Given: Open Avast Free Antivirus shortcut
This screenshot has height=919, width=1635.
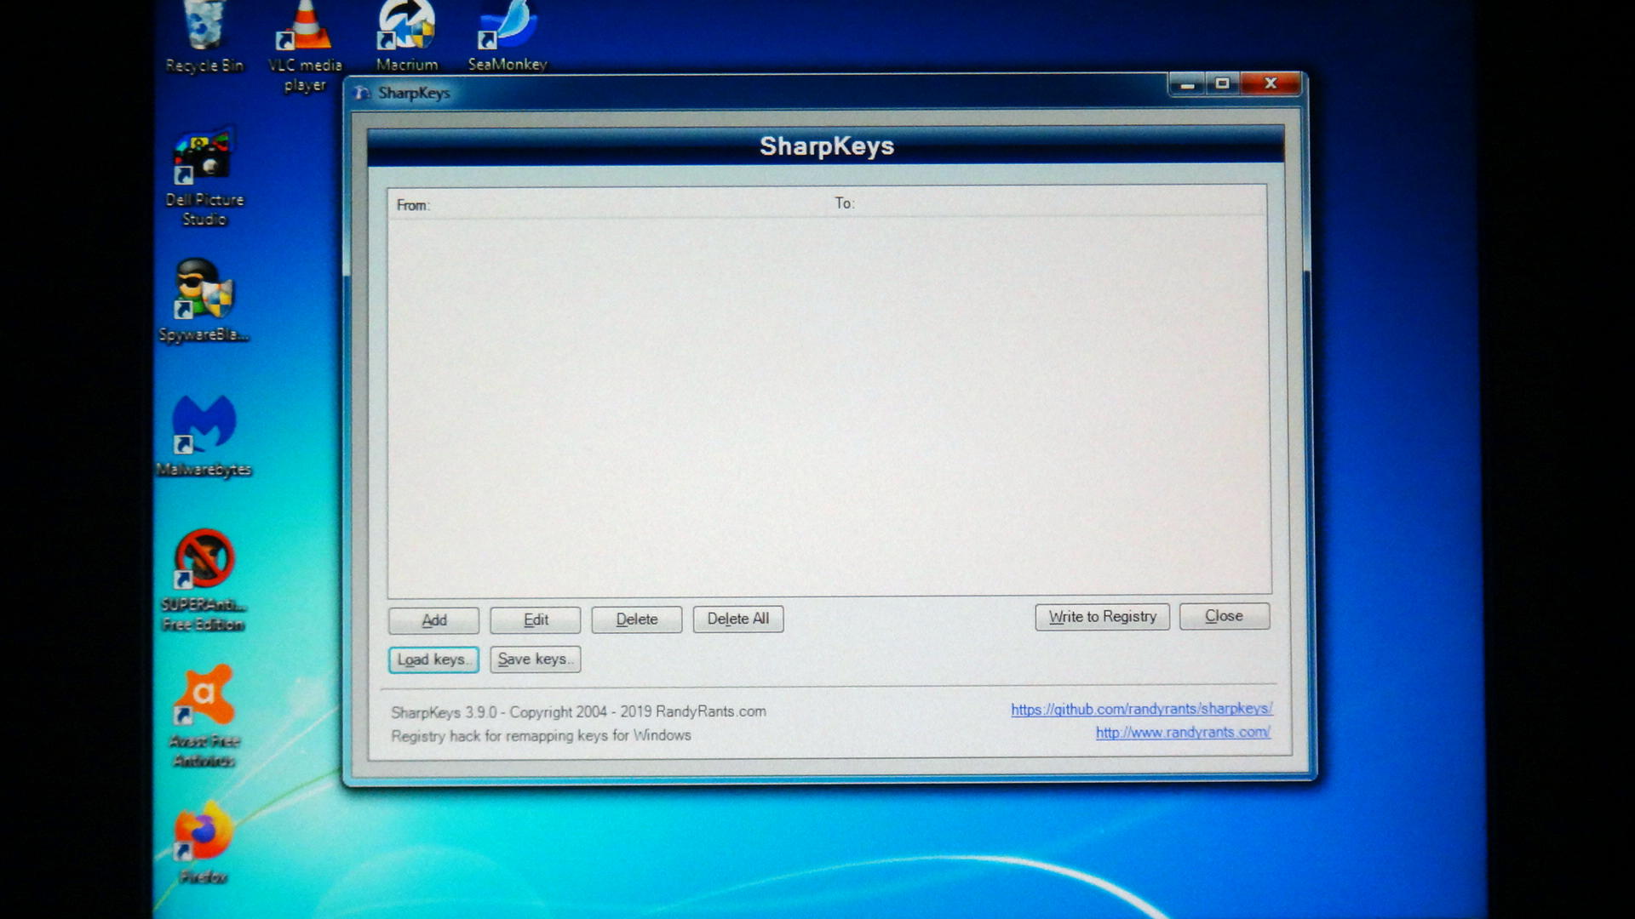Looking at the screenshot, I should coord(204,716).
